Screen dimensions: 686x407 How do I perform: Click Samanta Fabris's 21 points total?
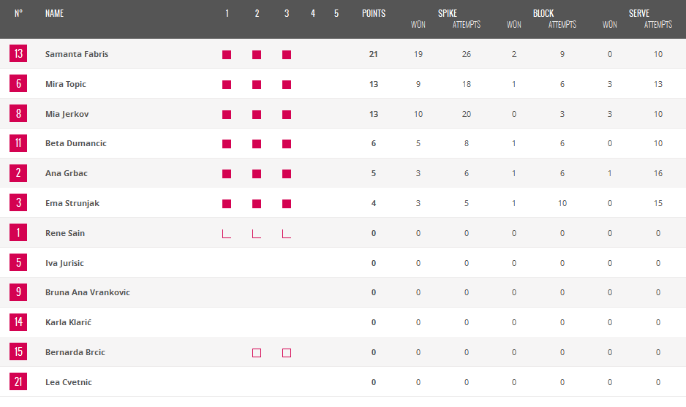[374, 54]
